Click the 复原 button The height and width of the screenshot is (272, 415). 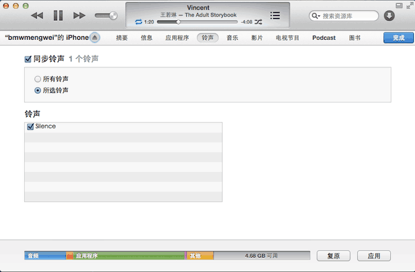(x=334, y=256)
